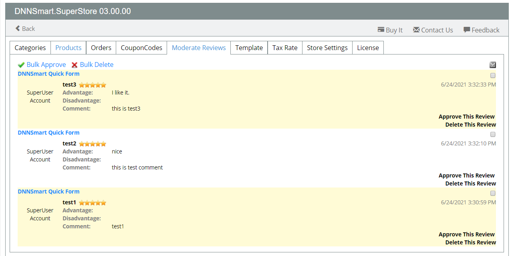This screenshot has height=256, width=510.
Task: Click the Contact Us envelope icon
Action: (x=416, y=30)
